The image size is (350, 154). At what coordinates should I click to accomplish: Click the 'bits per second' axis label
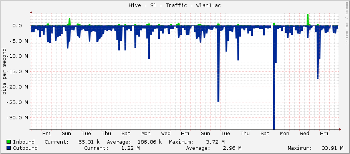click(4, 71)
